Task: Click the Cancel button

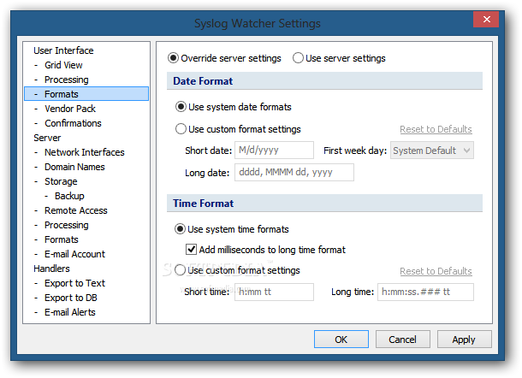Action: point(403,340)
